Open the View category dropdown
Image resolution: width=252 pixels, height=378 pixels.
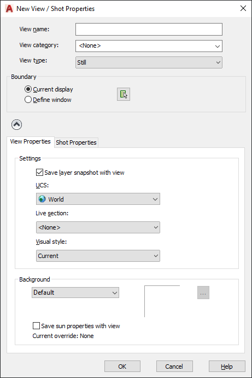(149, 46)
